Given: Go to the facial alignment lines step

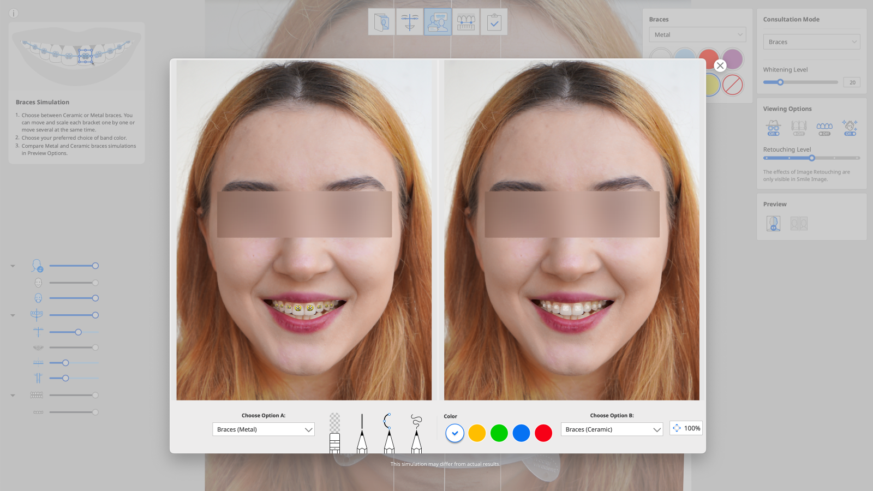Looking at the screenshot, I should pyautogui.click(x=410, y=22).
